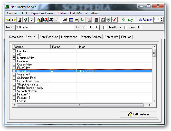The width and height of the screenshot is (171, 131).
Task: Open the bar chart icon
Action: tap(83, 20)
